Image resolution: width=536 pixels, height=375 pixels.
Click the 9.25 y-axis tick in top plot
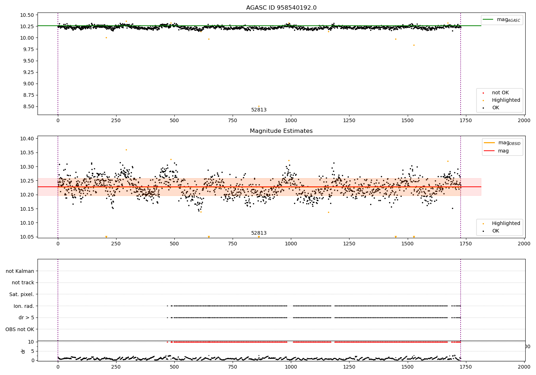[x=28, y=72]
